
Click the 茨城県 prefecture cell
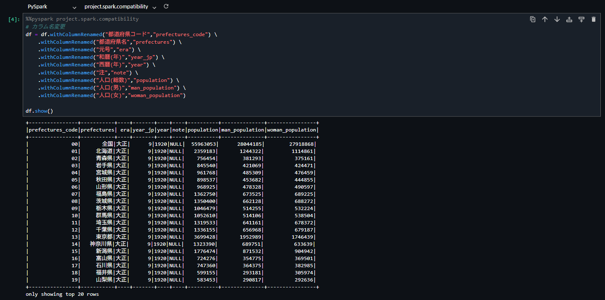pos(104,201)
